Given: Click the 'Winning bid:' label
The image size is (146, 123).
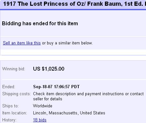Looking at the screenshot, I should 13,69.
